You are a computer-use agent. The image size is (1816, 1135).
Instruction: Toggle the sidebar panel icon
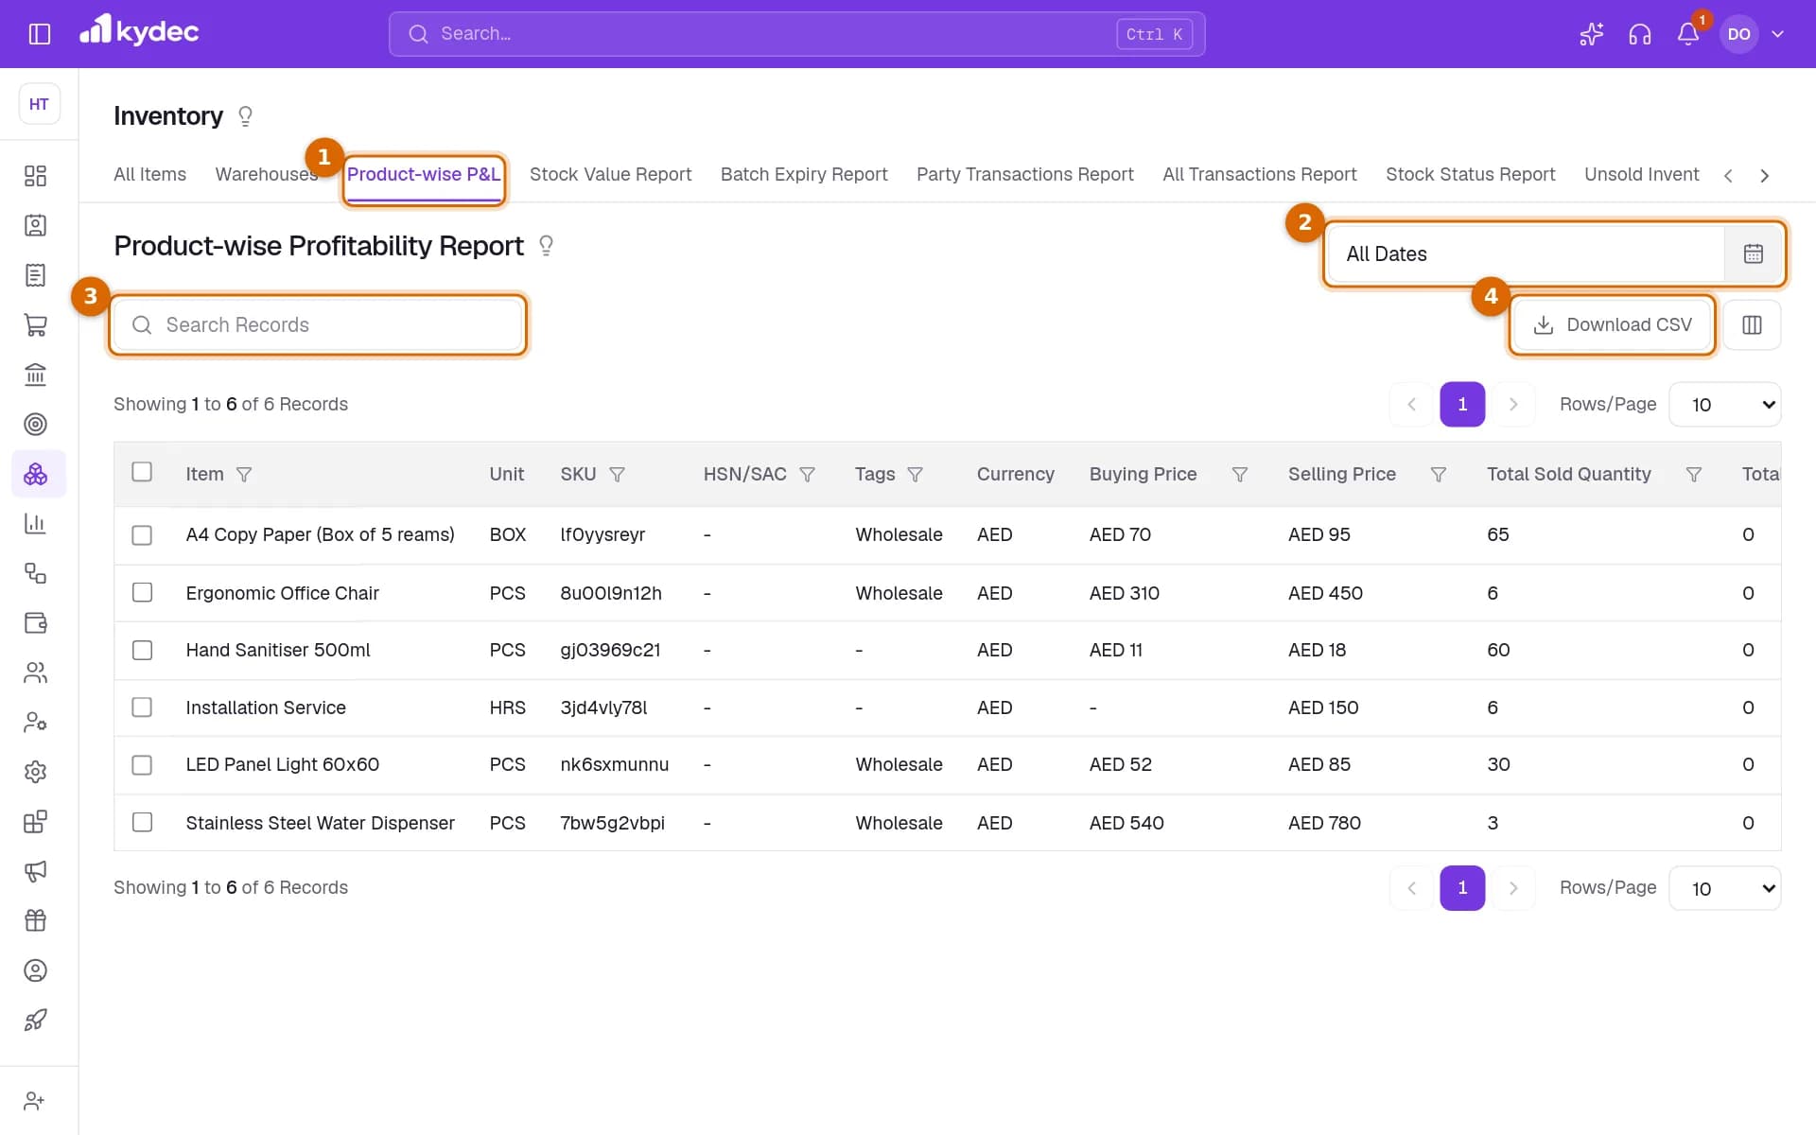pos(39,34)
